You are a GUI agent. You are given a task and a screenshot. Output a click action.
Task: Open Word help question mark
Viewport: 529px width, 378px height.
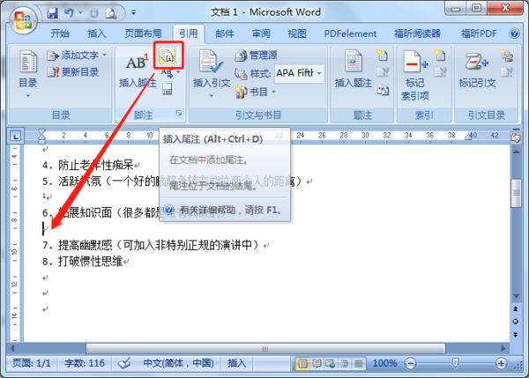pyautogui.click(x=514, y=33)
